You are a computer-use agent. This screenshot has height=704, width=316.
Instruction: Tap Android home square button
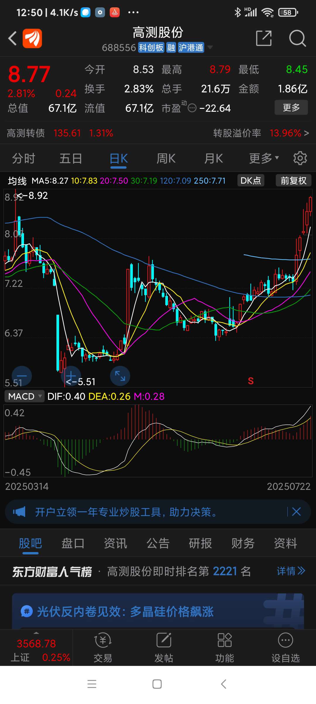[x=157, y=684]
